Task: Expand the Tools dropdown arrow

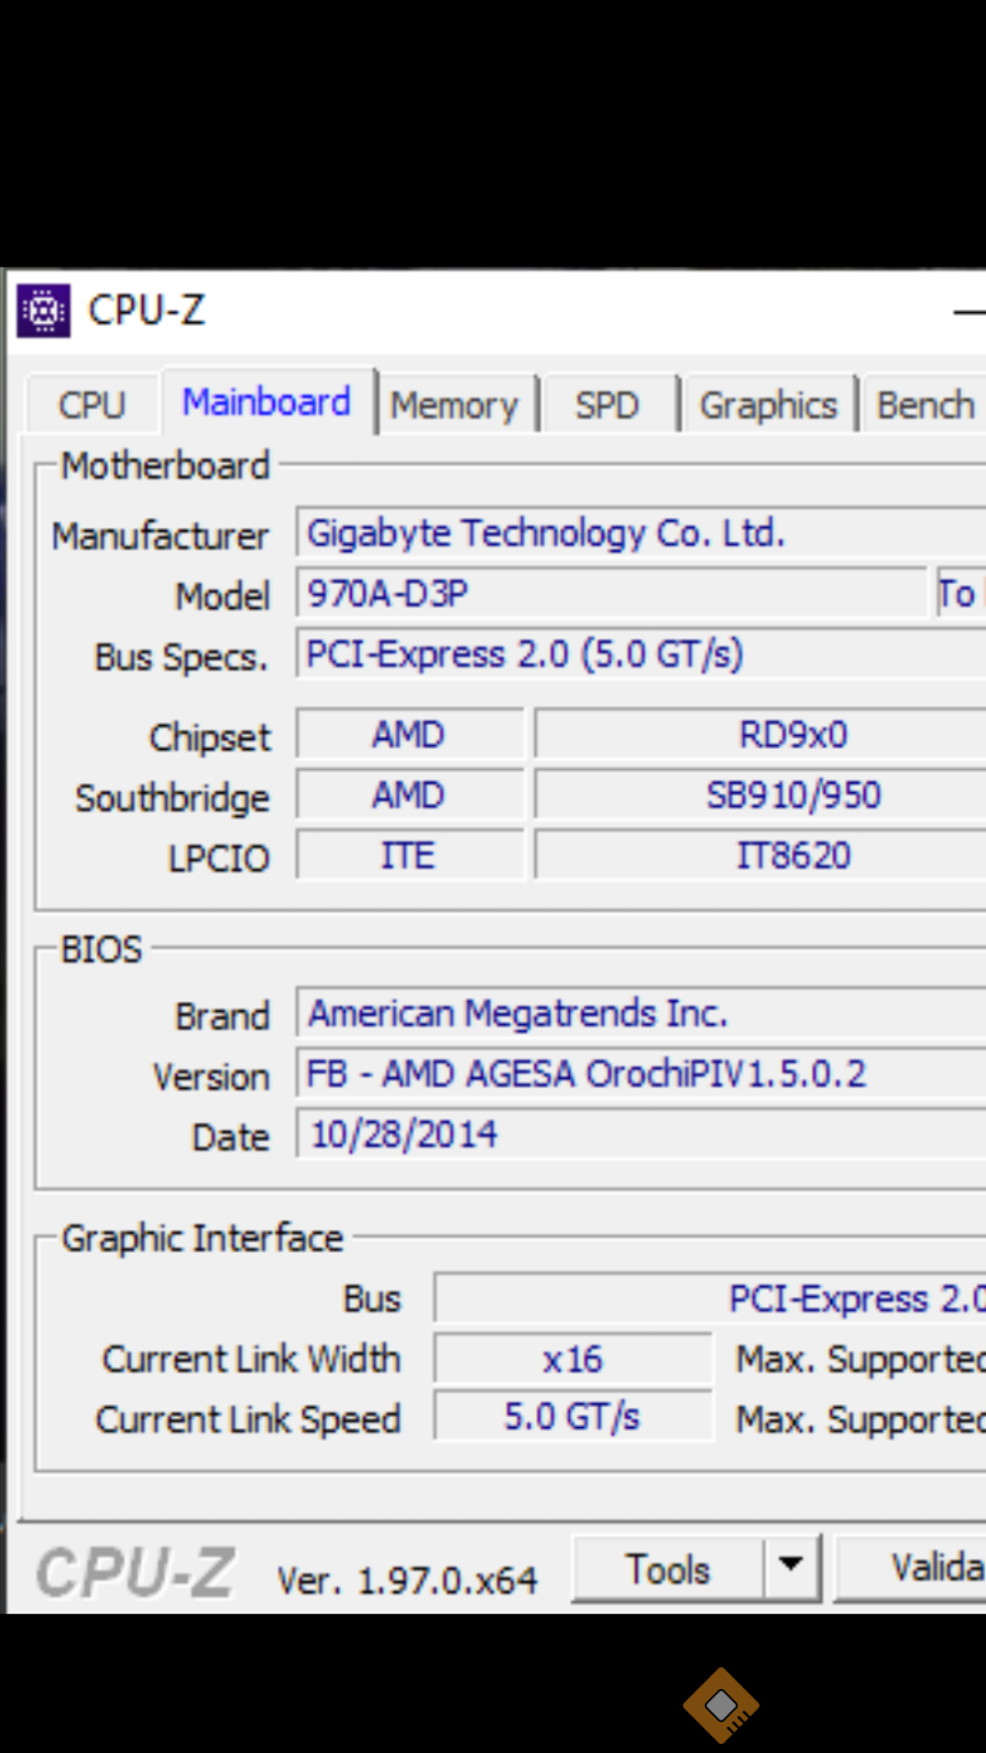Action: pyautogui.click(x=791, y=1567)
